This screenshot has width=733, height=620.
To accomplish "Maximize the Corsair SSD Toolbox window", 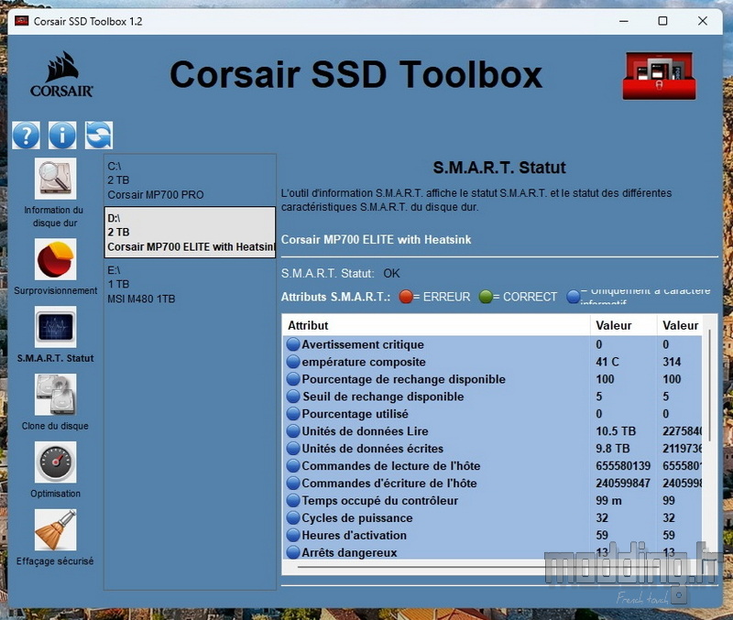I will (662, 21).
